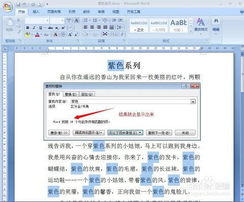Click the Change Case (Aa) button

46,35
